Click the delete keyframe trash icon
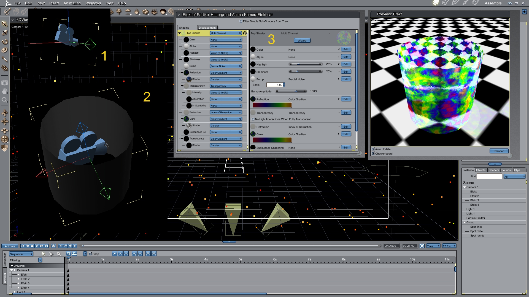Screen dimensions: 529x297 (x=70, y=246)
